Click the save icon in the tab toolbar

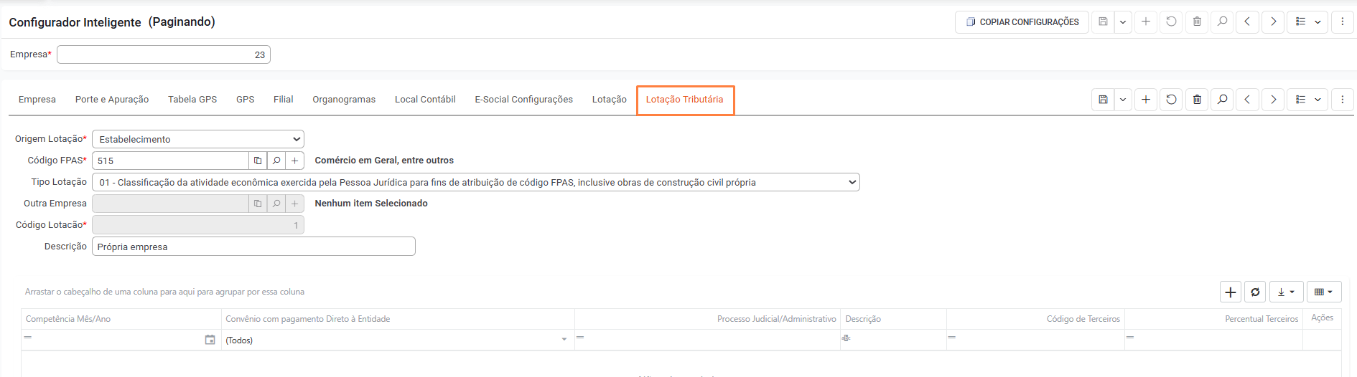1103,100
